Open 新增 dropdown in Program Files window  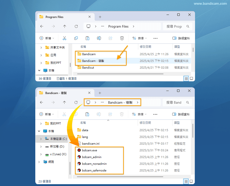coord(47,38)
